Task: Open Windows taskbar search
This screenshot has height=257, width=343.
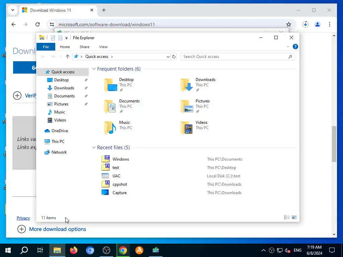Action: [24, 250]
